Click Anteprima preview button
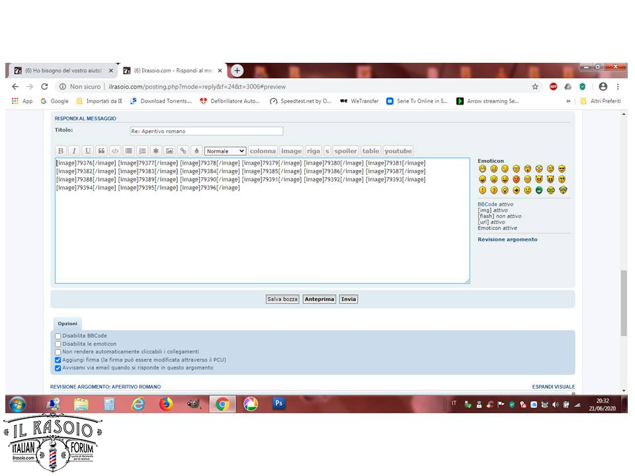635x476 pixels. coord(319,299)
